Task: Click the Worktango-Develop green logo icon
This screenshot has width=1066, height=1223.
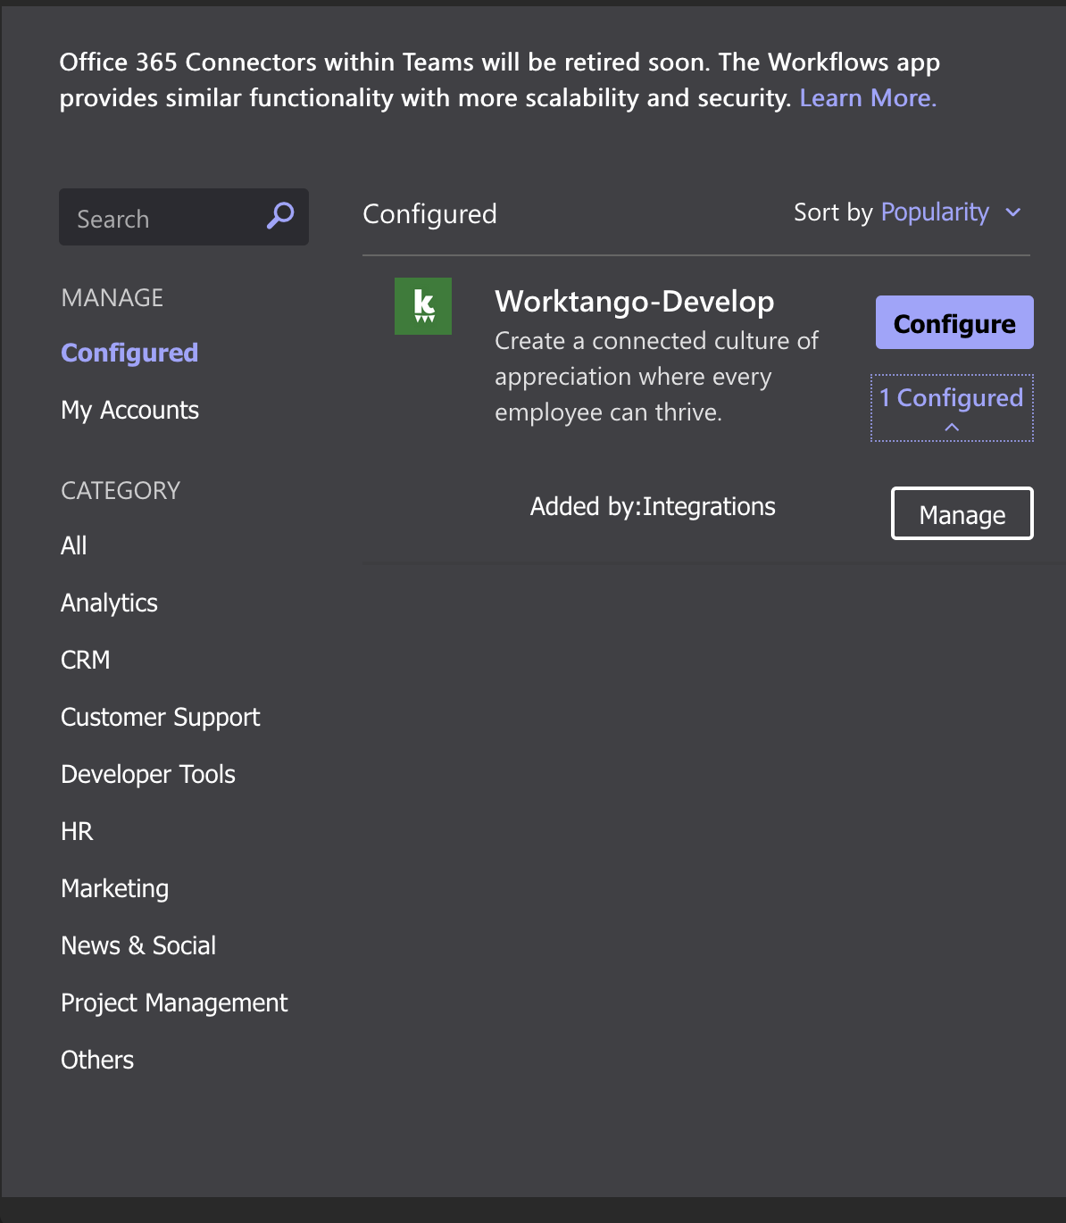Action: 423,306
